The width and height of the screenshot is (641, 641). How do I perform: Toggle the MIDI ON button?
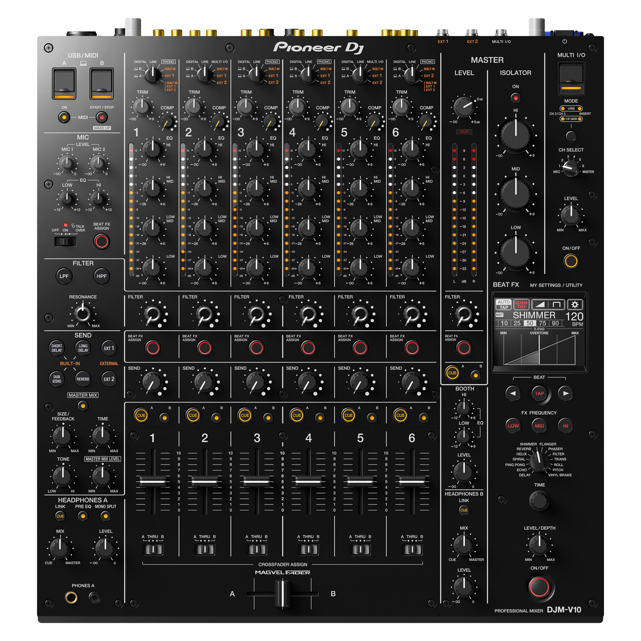[x=64, y=117]
